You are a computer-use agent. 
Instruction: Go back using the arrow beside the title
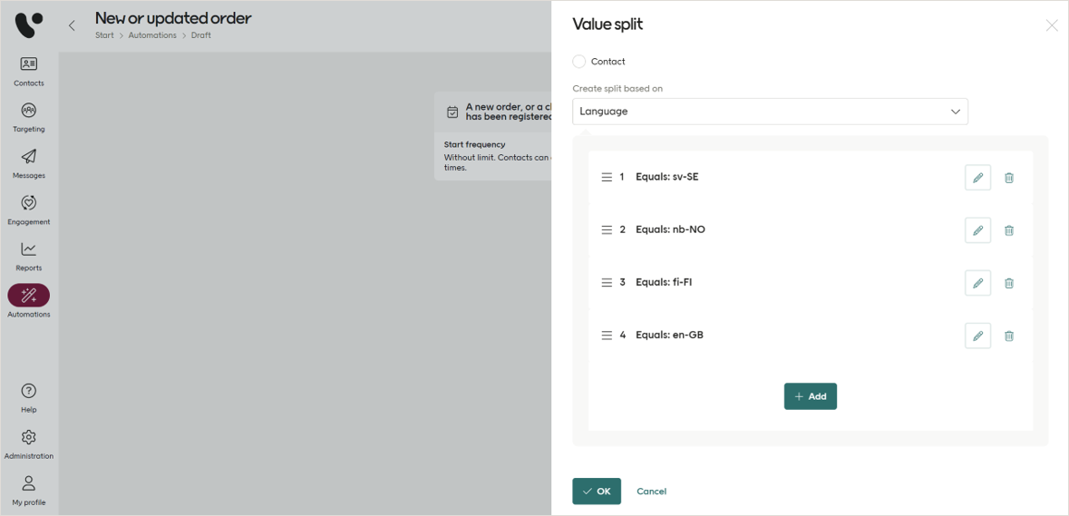[72, 26]
